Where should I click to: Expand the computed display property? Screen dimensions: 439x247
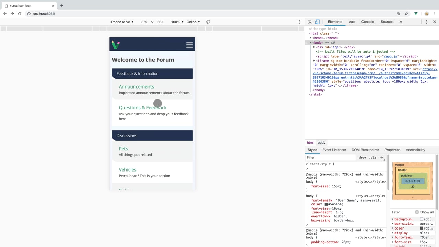click(x=393, y=233)
